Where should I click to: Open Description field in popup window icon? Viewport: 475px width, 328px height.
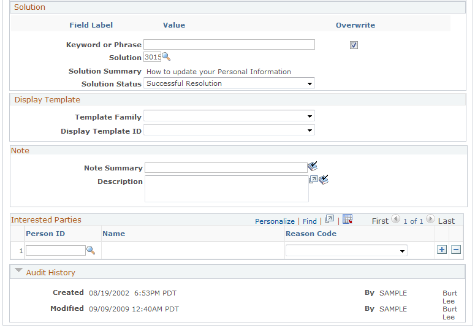click(x=313, y=180)
